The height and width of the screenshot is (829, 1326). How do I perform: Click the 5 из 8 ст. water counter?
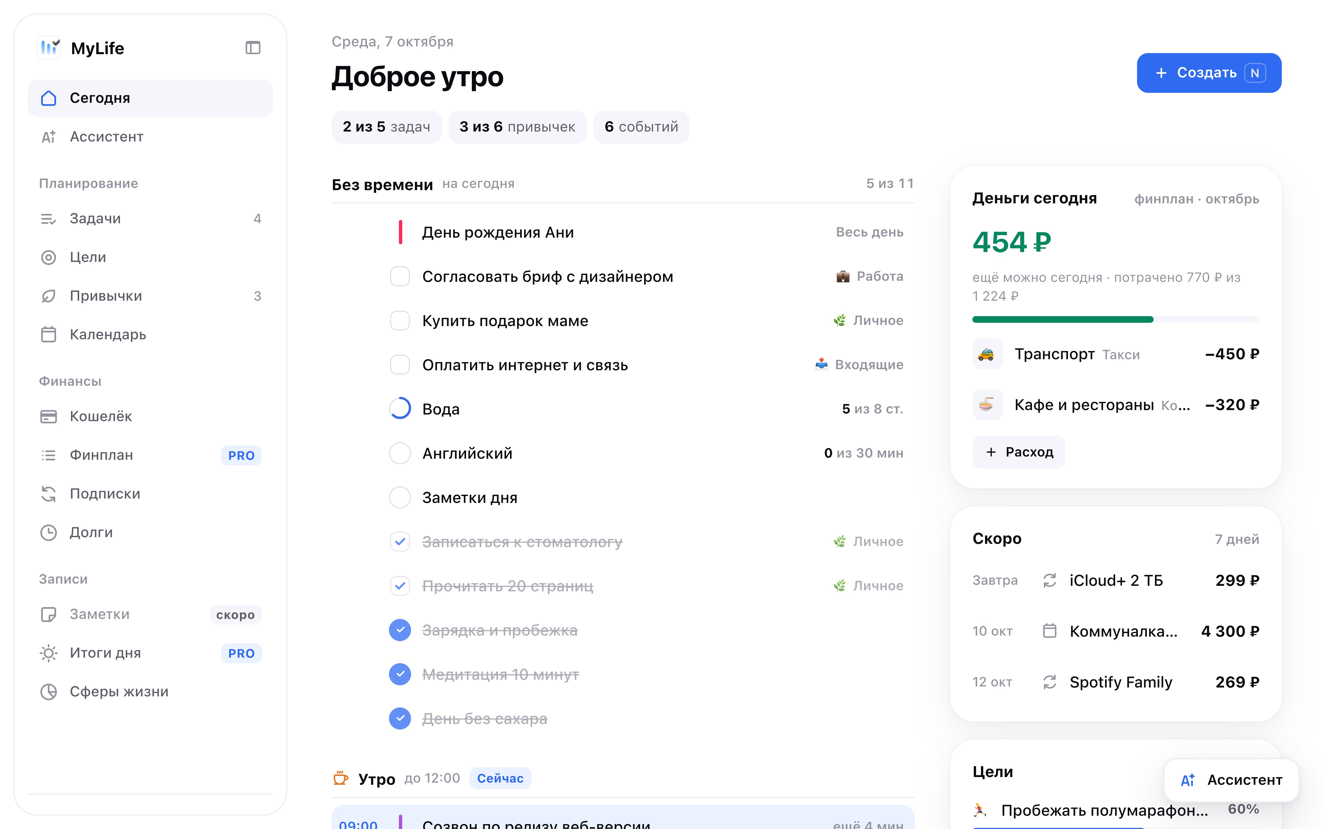coord(872,409)
